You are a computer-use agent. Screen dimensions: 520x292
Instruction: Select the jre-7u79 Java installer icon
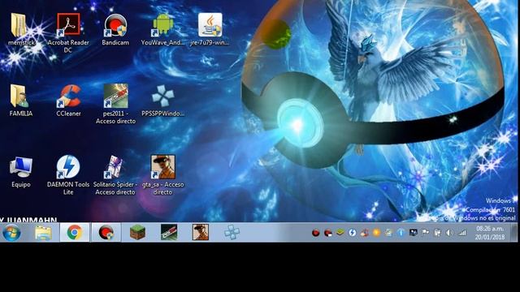[x=210, y=29]
